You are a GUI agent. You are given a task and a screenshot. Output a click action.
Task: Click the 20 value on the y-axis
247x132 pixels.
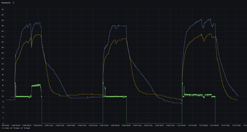click(x=2, y=69)
